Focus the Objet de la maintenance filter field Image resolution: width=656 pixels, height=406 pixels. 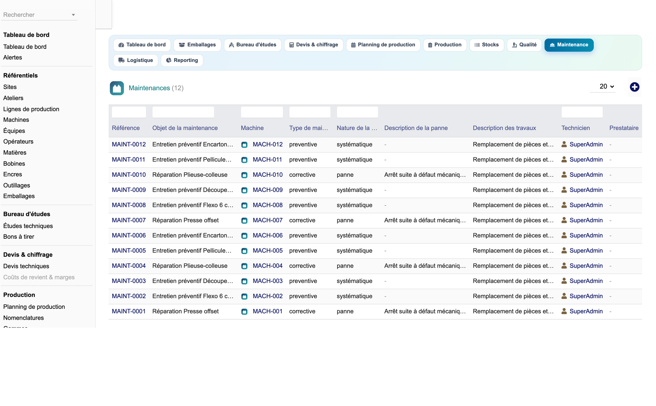pyautogui.click(x=183, y=112)
